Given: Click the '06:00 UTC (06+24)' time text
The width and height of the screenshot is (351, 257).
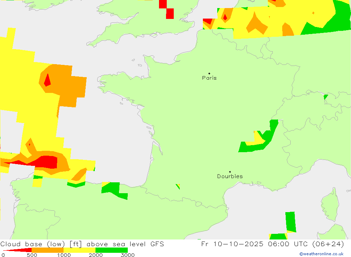Looking at the screenshot, I should tap(306, 244).
